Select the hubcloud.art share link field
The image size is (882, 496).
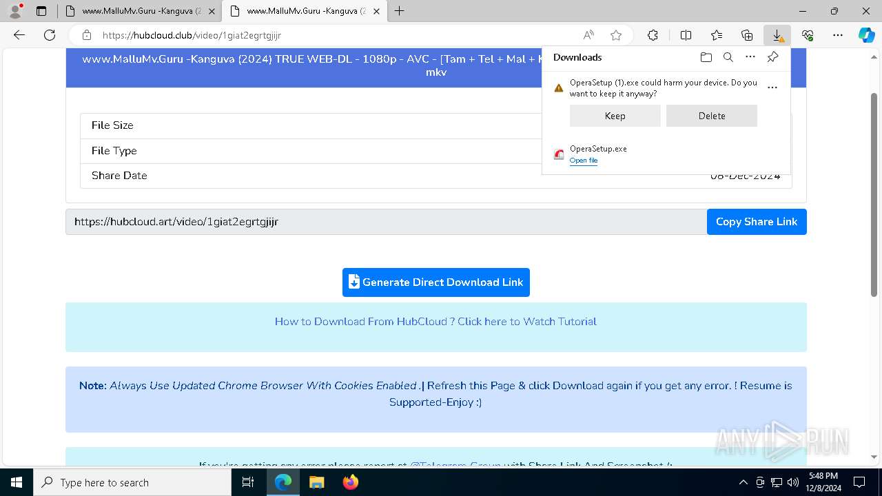click(x=387, y=222)
